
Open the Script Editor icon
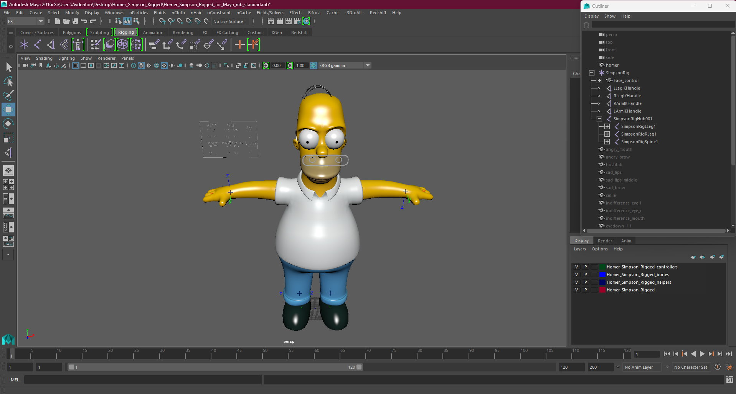[729, 380]
